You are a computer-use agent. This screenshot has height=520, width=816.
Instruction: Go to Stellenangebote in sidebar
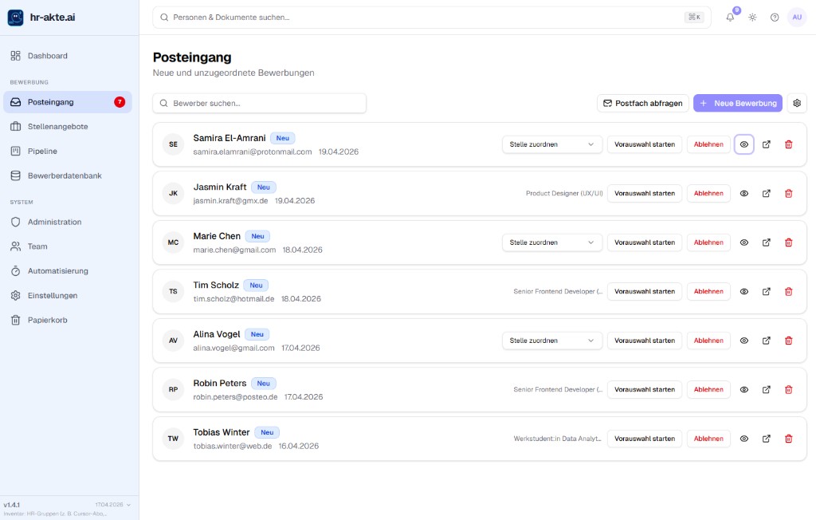coord(57,127)
